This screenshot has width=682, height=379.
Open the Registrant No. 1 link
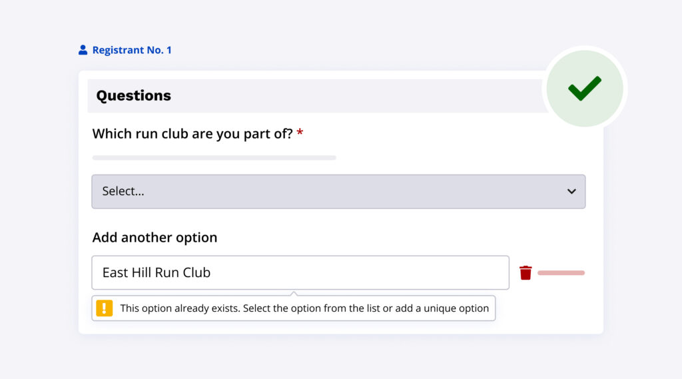tap(132, 50)
